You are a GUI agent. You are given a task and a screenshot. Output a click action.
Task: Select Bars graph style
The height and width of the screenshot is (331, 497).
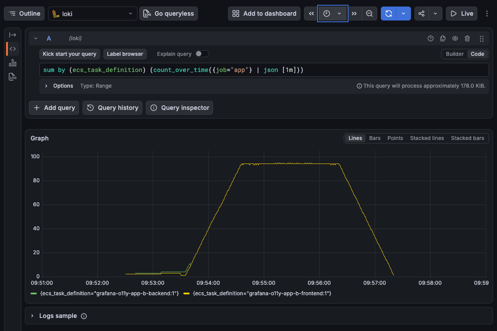375,138
